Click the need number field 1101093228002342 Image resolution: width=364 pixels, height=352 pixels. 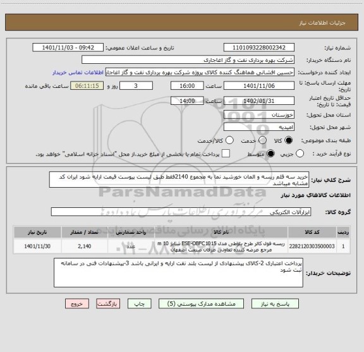click(259, 47)
